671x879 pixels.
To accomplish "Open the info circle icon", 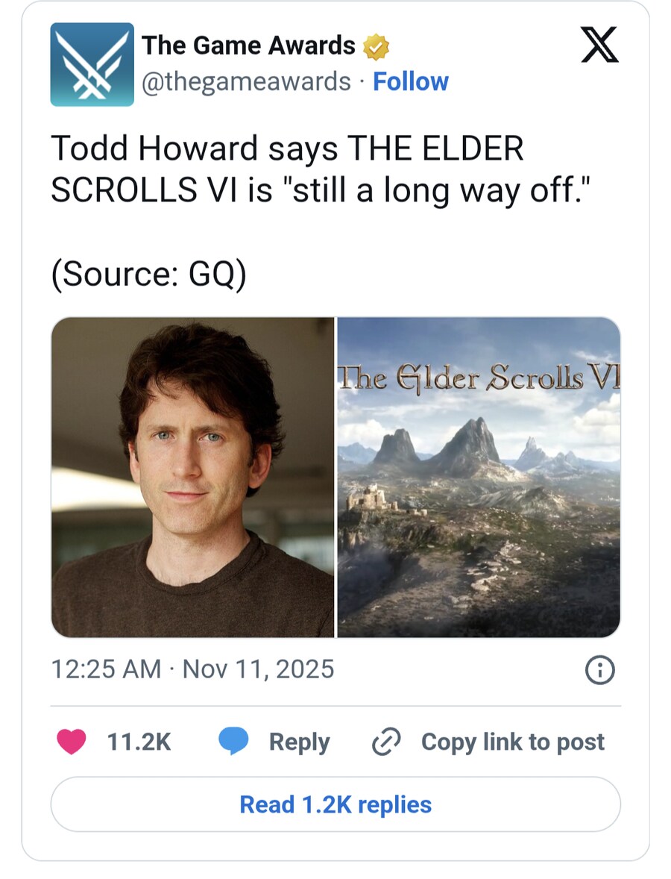I will [x=600, y=670].
